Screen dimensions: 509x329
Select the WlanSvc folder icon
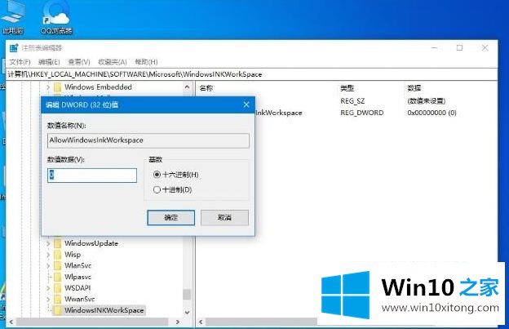[x=57, y=265]
